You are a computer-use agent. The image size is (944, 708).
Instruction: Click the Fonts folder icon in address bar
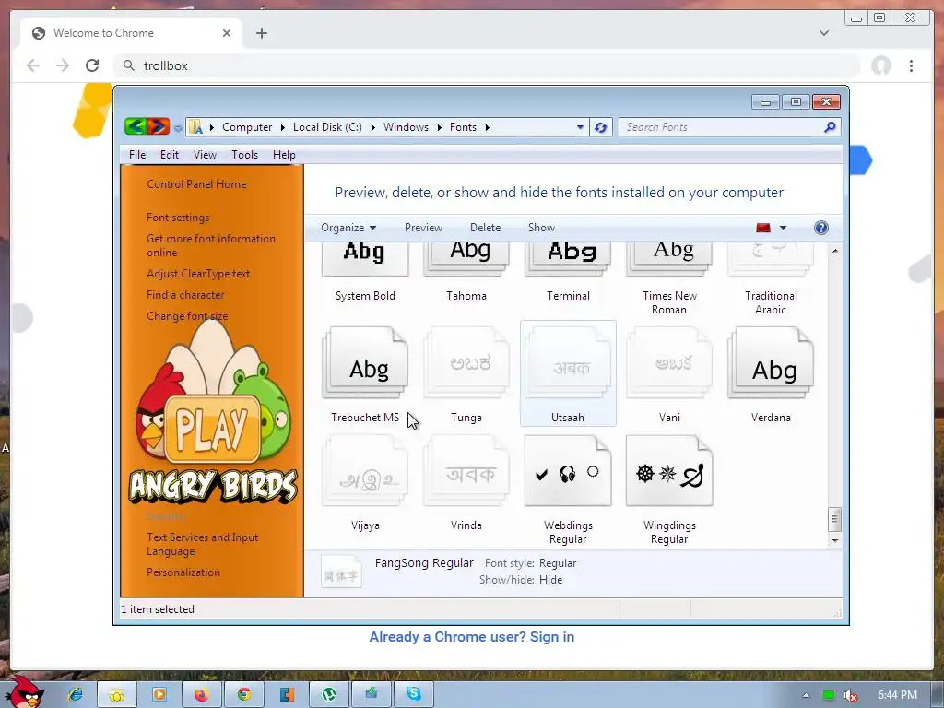195,127
